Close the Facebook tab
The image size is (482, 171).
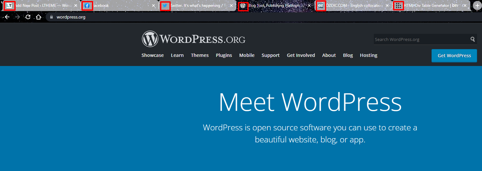[153, 6]
